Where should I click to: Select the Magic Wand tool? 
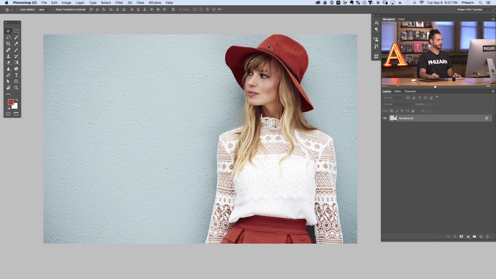(16, 37)
